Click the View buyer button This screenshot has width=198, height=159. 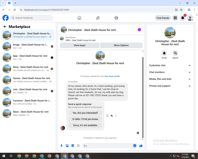[80, 45]
